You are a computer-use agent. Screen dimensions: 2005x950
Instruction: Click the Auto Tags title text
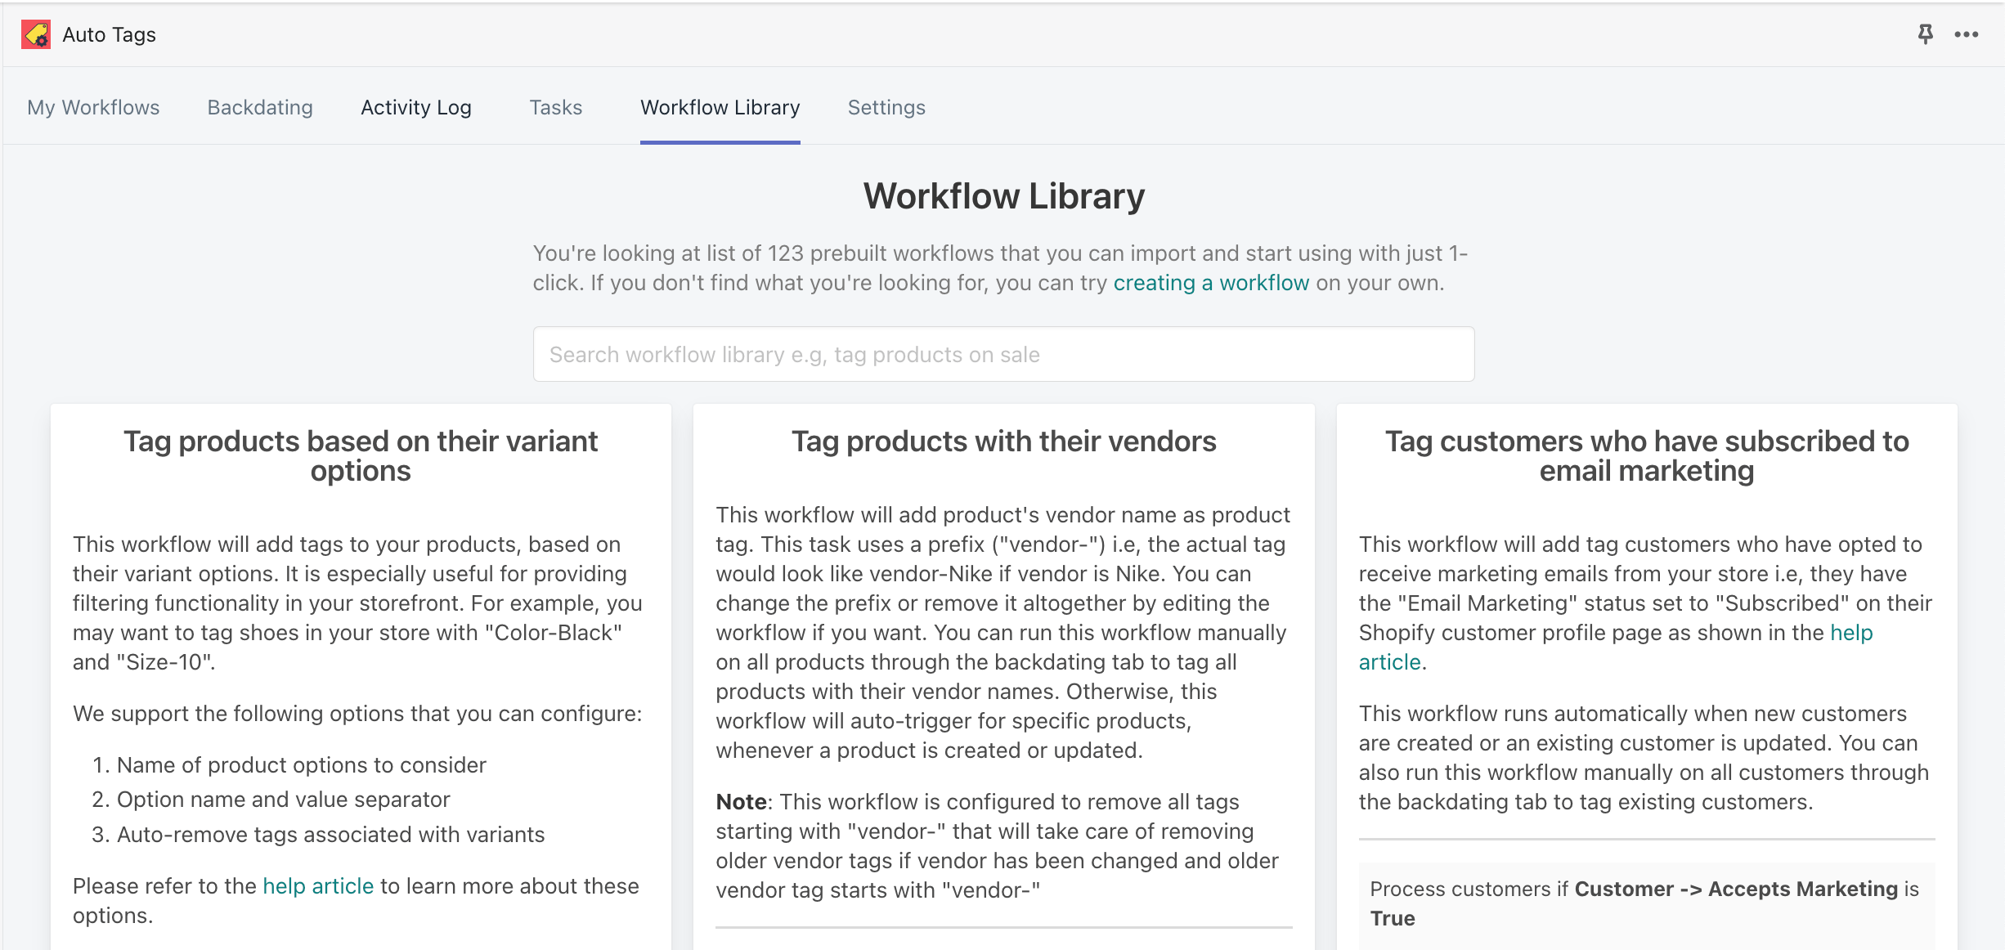coord(109,34)
